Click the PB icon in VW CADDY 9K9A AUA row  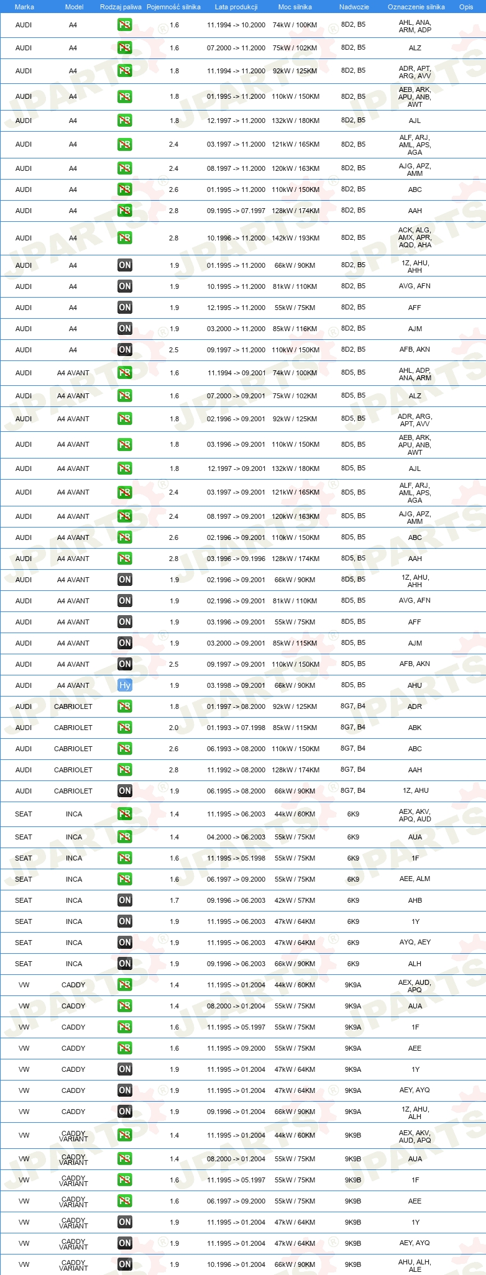(124, 1006)
